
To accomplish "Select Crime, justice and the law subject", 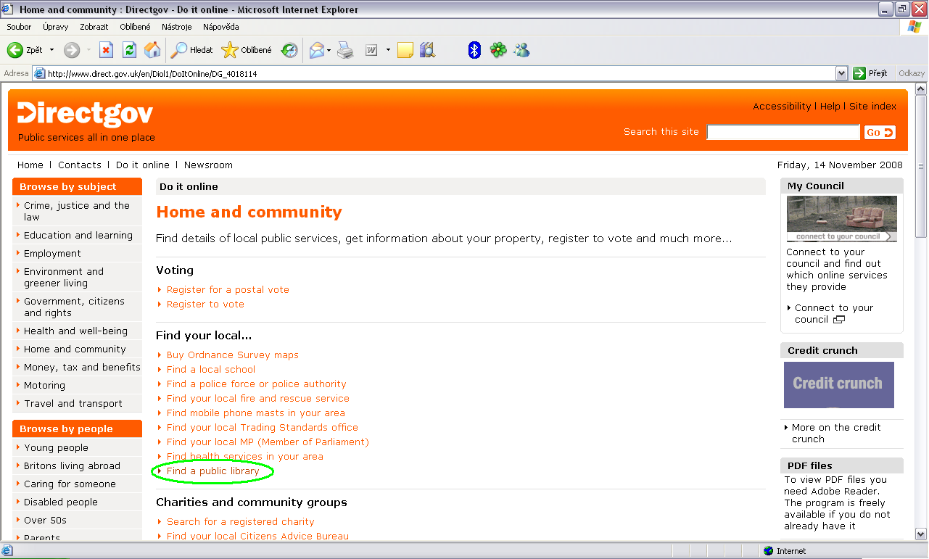I will [77, 211].
